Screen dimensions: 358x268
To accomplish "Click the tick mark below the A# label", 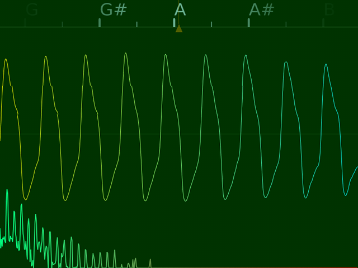I will click(x=249, y=22).
